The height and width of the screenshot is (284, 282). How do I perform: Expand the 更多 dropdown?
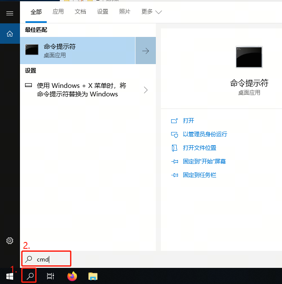coord(152,12)
